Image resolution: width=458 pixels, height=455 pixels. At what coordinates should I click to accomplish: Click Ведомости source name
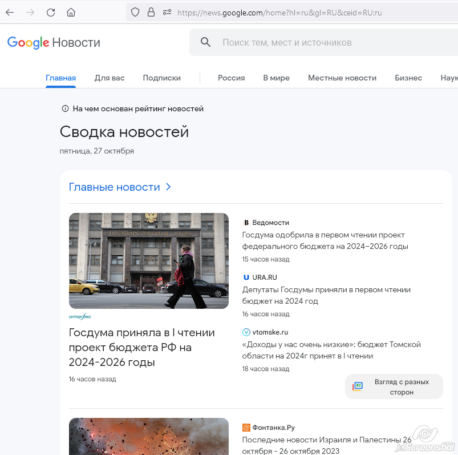(x=271, y=223)
